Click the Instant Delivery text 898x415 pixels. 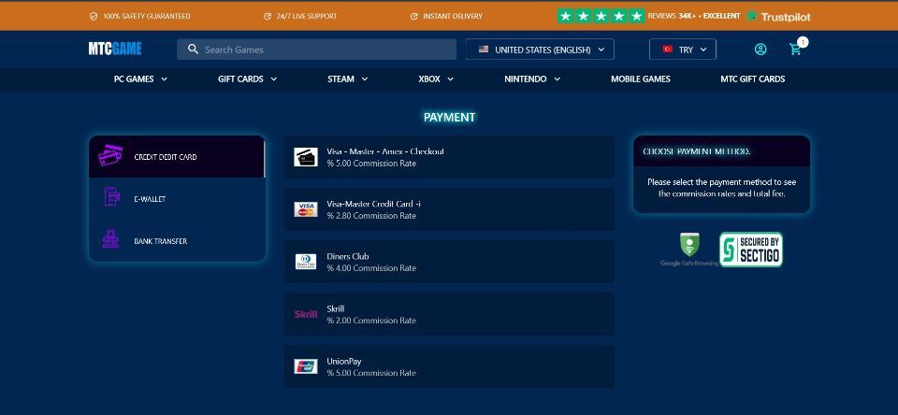coord(453,16)
